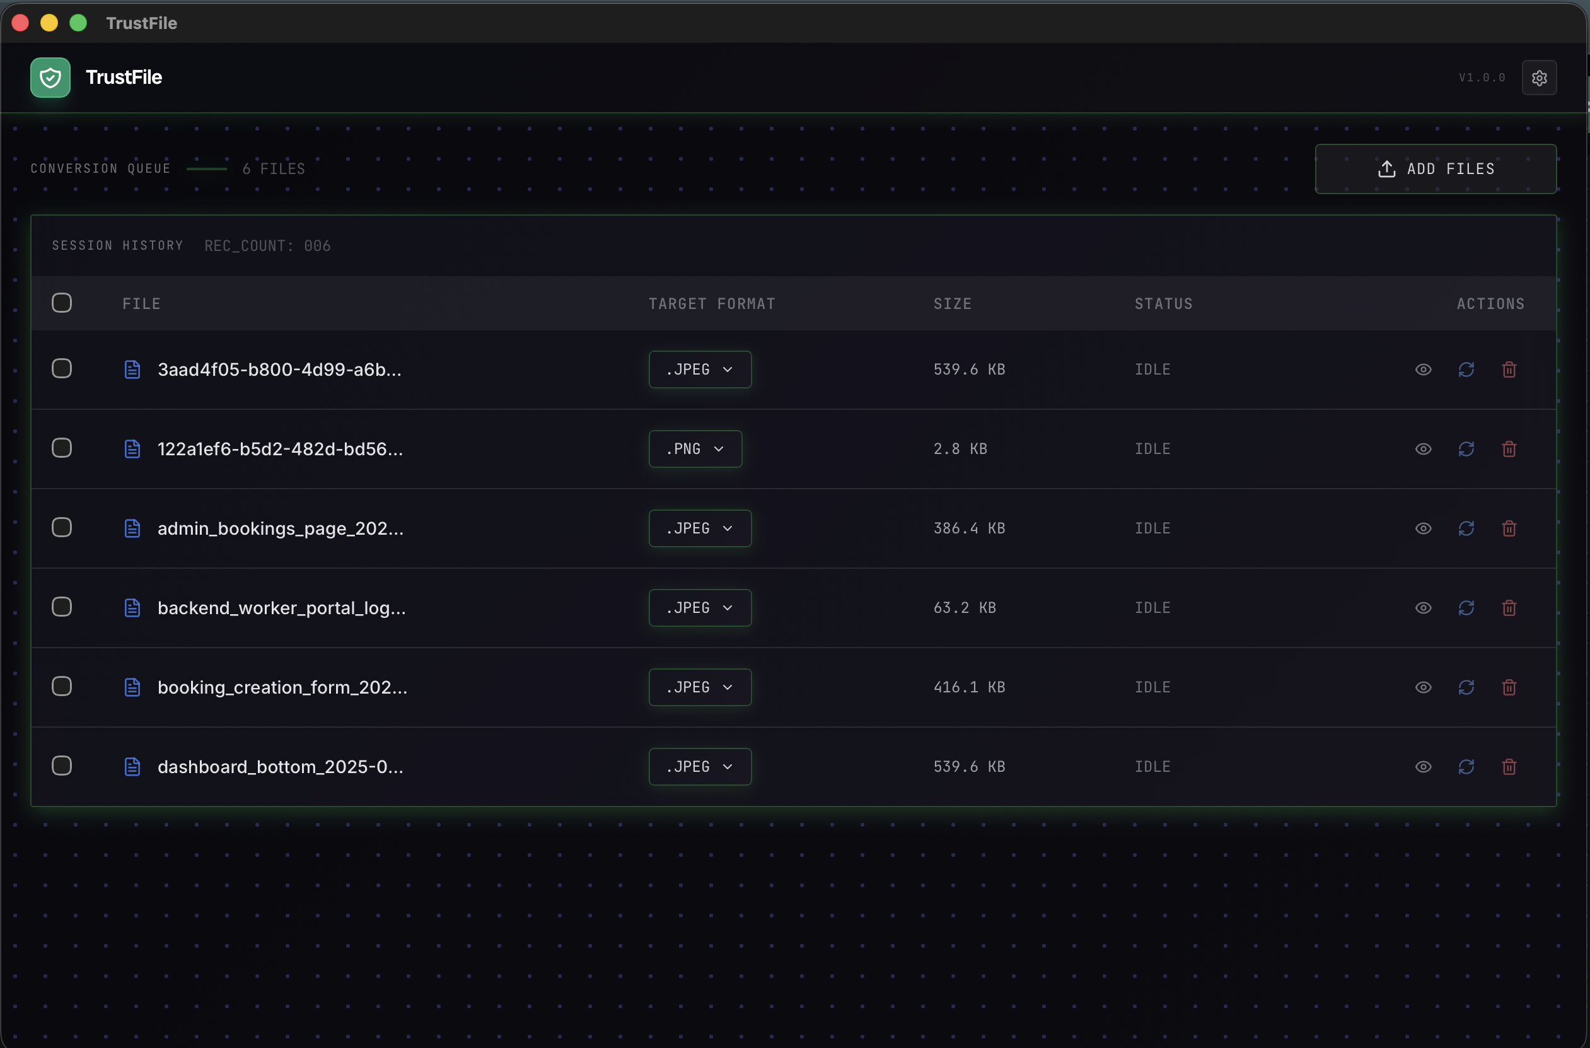The height and width of the screenshot is (1048, 1590).
Task: Preview the 3aad4f05 image file
Action: [1423, 369]
